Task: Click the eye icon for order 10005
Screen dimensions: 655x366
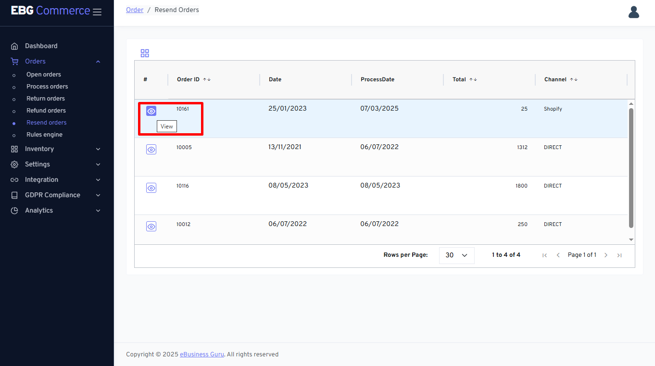Action: point(151,149)
